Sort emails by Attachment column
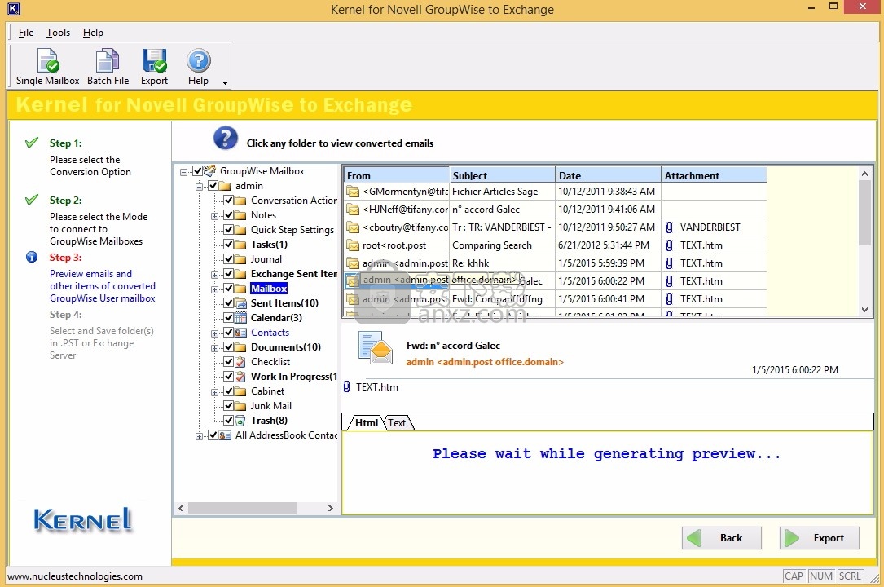 [x=714, y=174]
